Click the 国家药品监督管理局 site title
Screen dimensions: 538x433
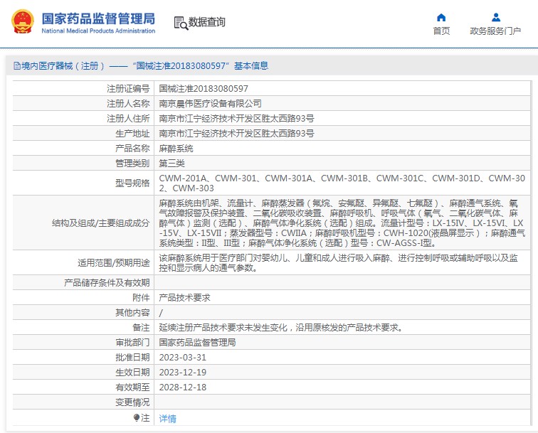(98, 18)
